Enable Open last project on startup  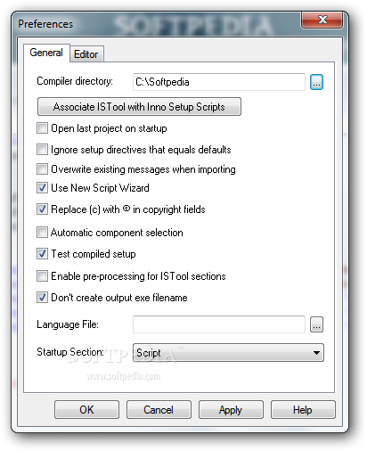click(x=42, y=128)
